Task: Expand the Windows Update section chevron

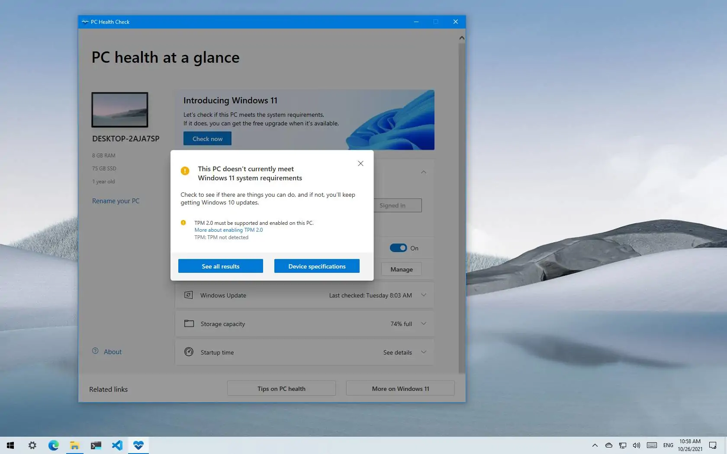Action: [424, 295]
